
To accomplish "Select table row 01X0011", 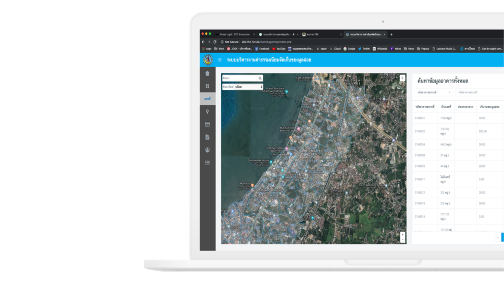I will (x=458, y=179).
